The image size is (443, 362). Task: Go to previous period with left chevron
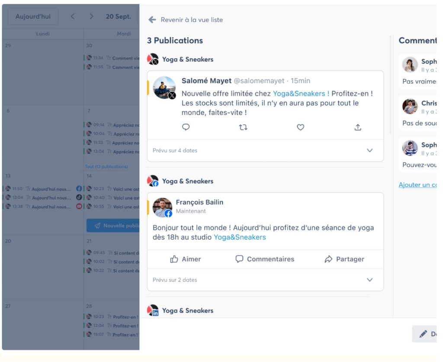(x=73, y=16)
